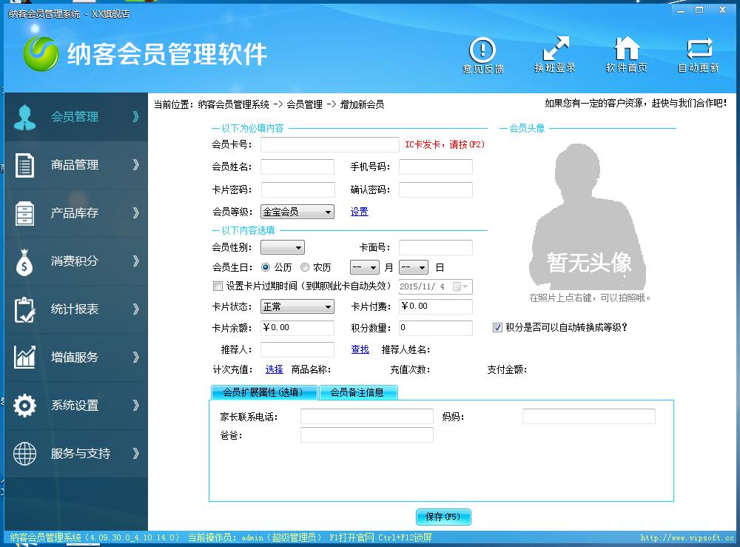Viewport: 740px width, 547px height.
Task: Open the 卡片状态 dropdown showing 正常
Action: tap(297, 306)
